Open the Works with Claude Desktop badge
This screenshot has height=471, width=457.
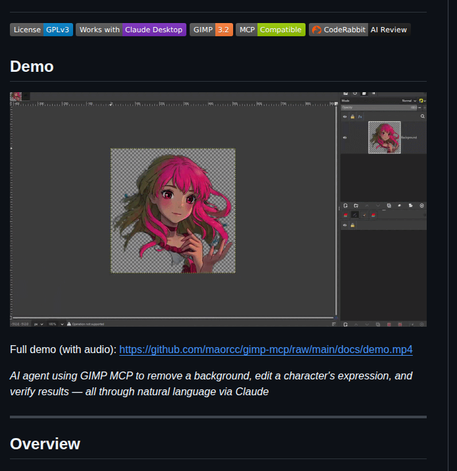pyautogui.click(x=131, y=30)
